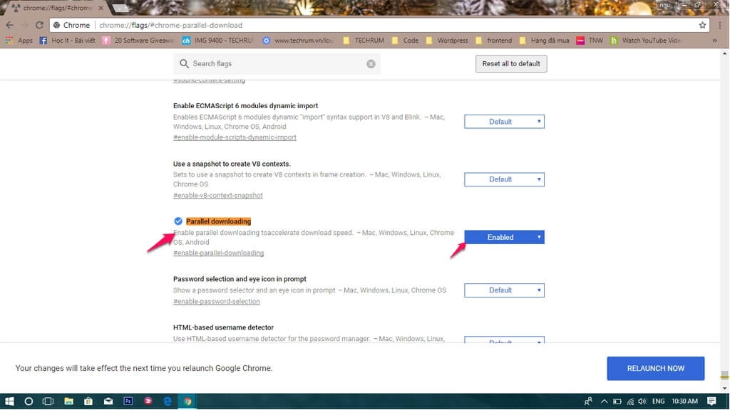Click the blue check beside Parallel downloading

[x=178, y=221]
